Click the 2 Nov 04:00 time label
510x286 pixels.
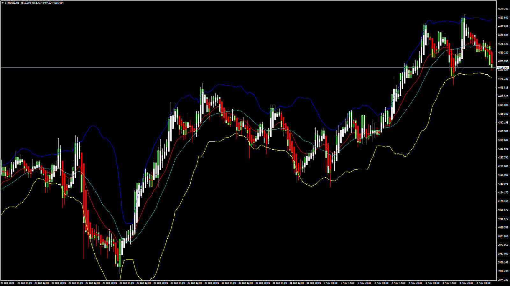(381, 283)
